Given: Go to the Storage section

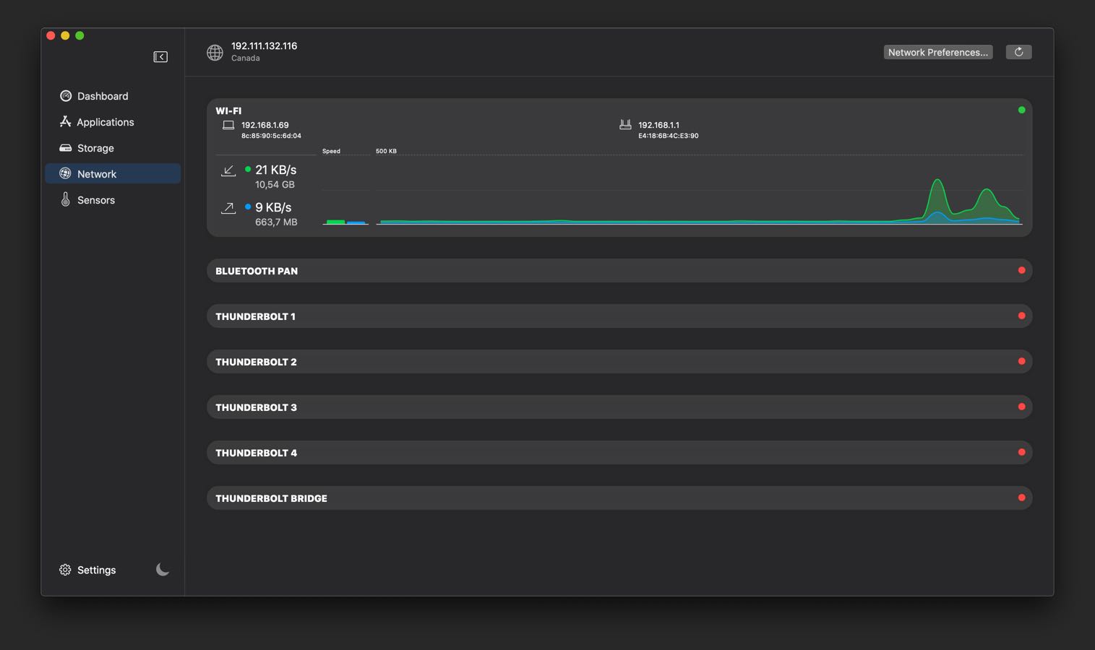Looking at the screenshot, I should 113,148.
